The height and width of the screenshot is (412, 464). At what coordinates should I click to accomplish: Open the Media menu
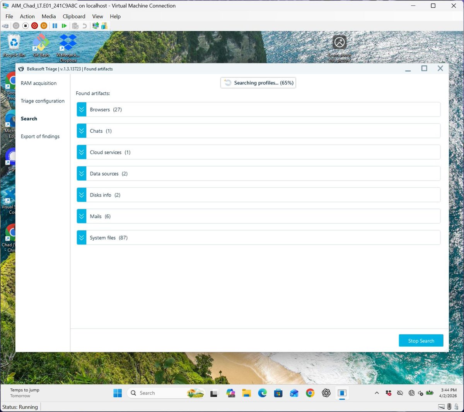(49, 16)
